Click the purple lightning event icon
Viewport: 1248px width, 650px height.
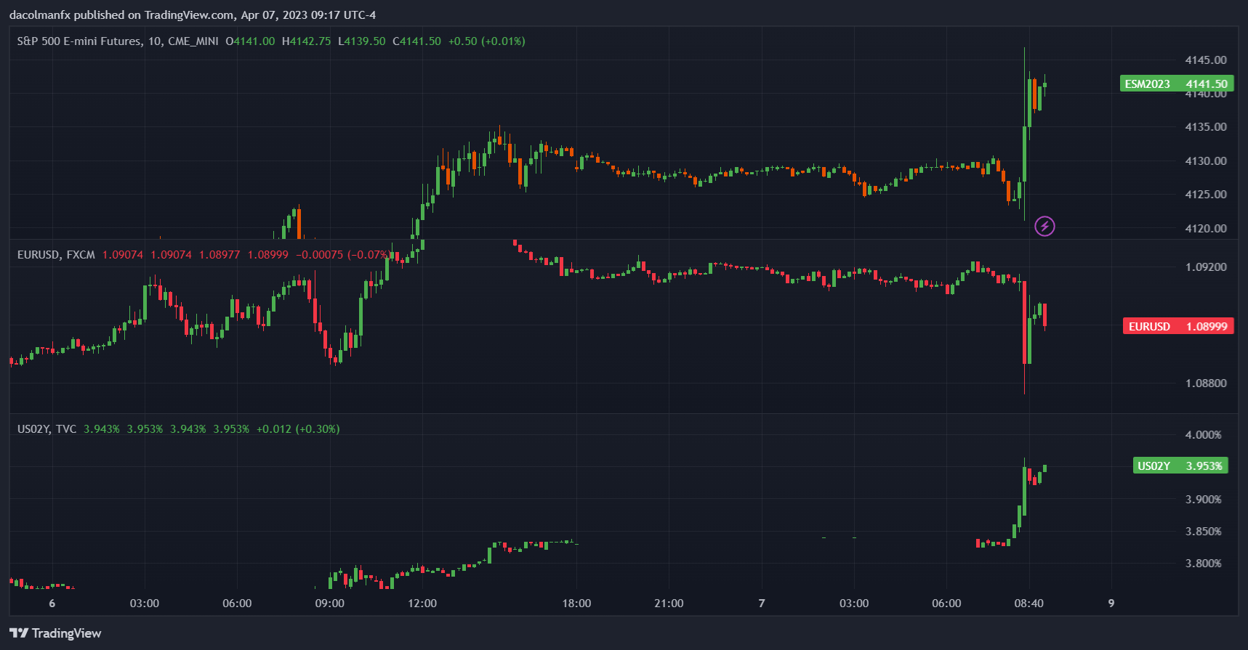click(x=1044, y=227)
